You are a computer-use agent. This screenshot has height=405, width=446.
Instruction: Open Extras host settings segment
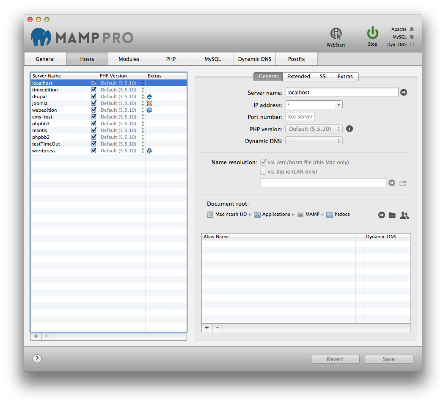pyautogui.click(x=345, y=77)
